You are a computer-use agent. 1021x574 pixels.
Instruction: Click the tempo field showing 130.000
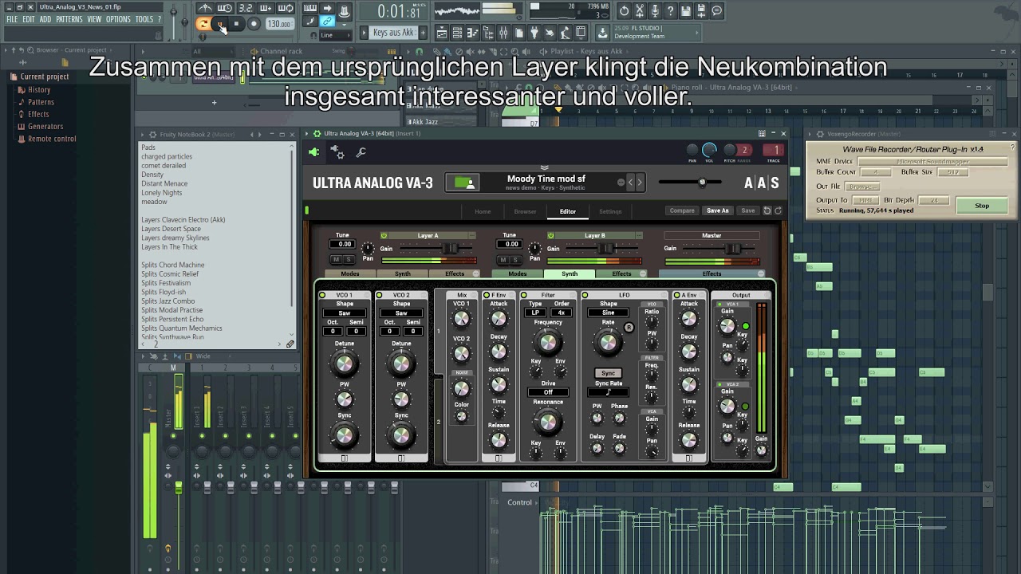click(279, 24)
